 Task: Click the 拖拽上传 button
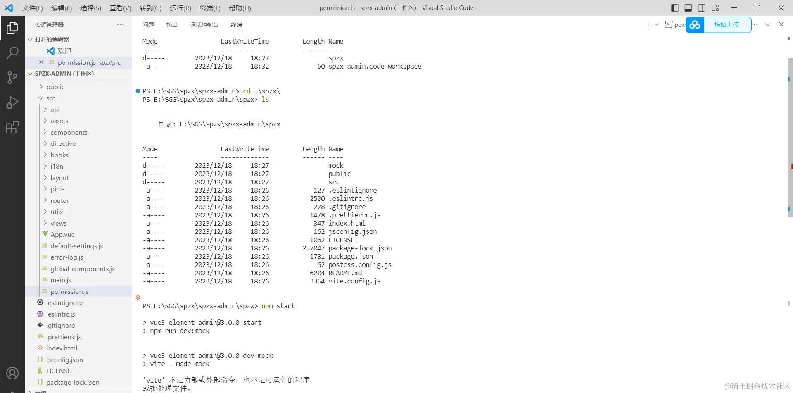pyautogui.click(x=727, y=25)
